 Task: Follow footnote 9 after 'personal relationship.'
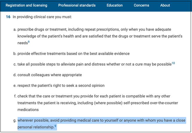(x=55, y=126)
